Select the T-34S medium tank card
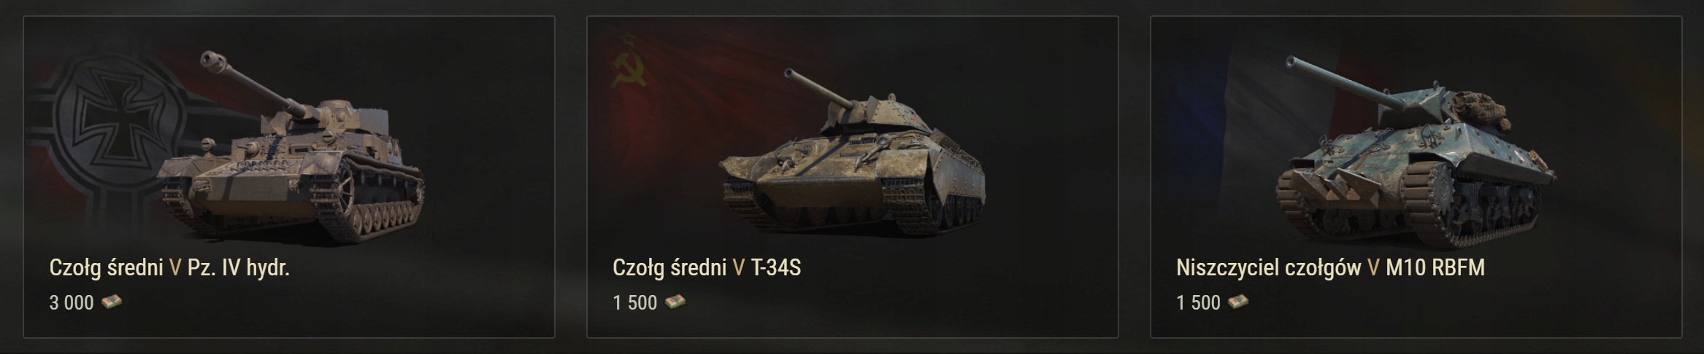Viewport: 1704px width, 354px height. pos(853,177)
